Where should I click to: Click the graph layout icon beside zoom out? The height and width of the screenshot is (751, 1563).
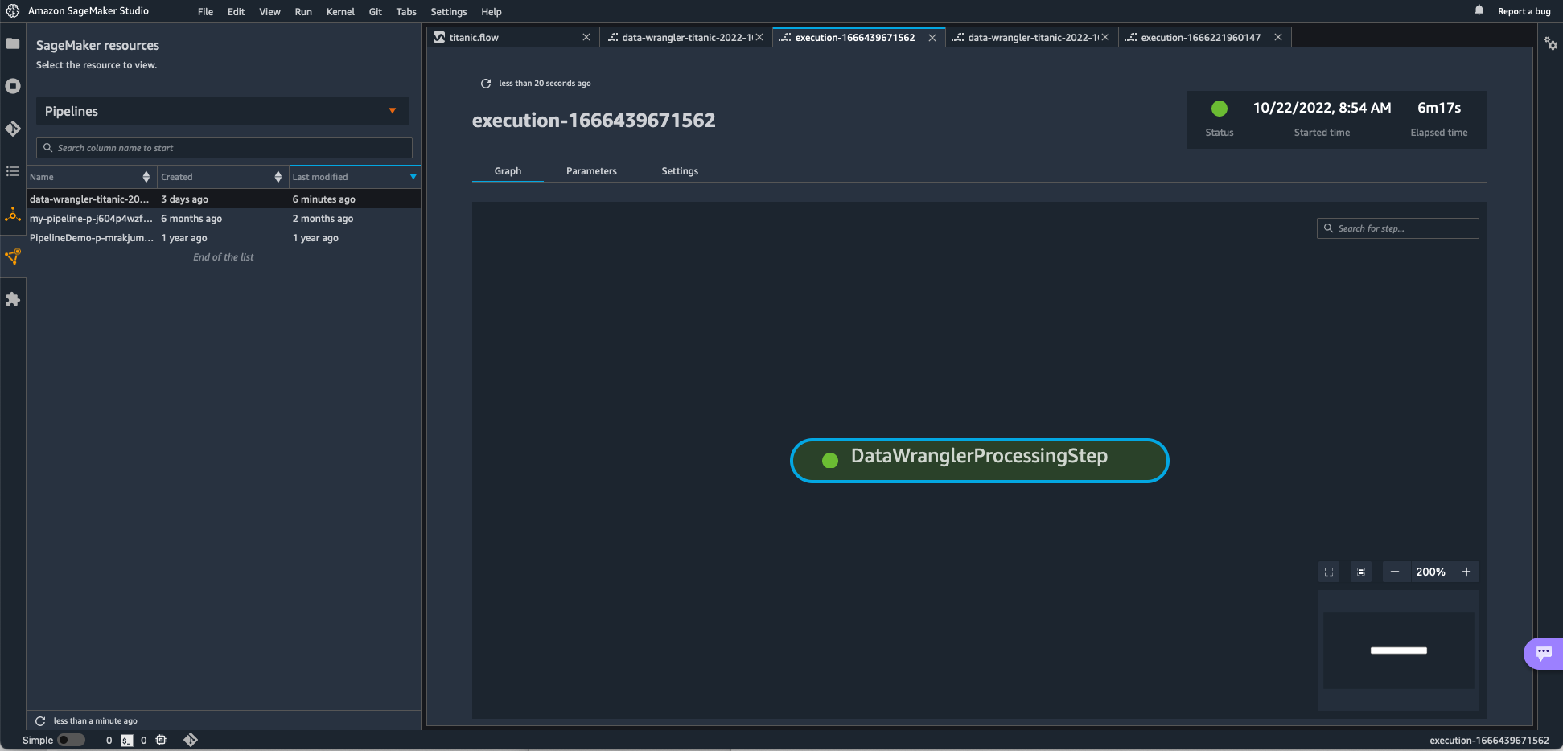pyautogui.click(x=1361, y=572)
